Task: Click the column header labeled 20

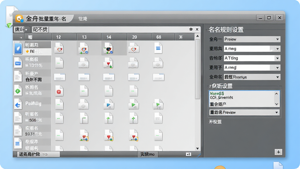Action: pos(139,37)
